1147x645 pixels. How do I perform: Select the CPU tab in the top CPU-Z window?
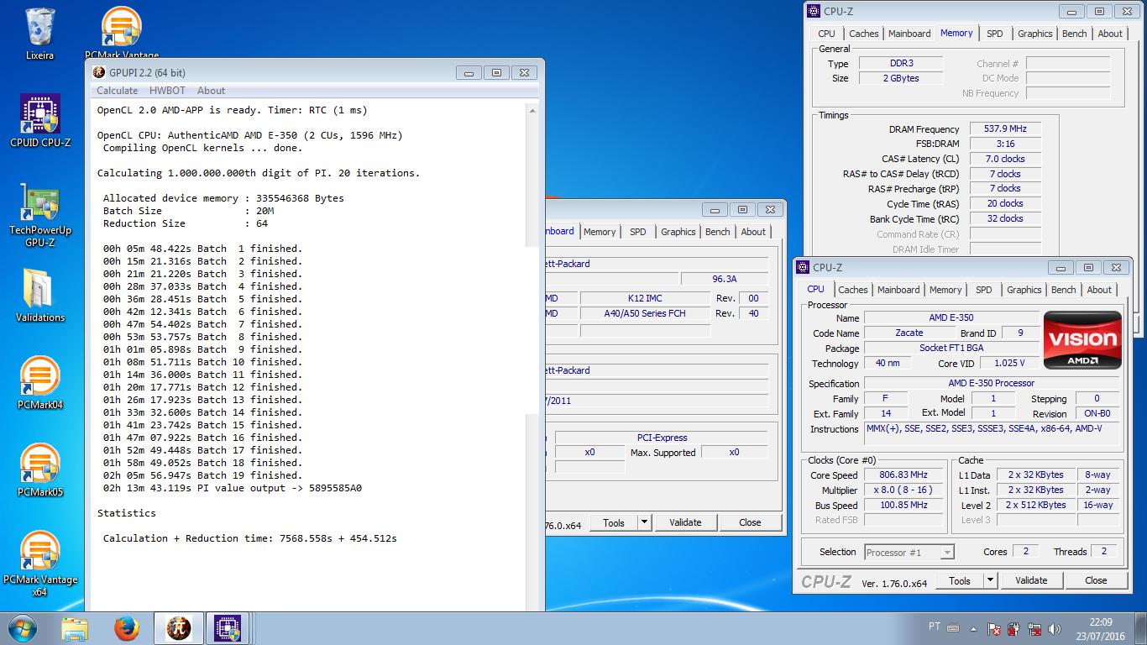click(826, 34)
